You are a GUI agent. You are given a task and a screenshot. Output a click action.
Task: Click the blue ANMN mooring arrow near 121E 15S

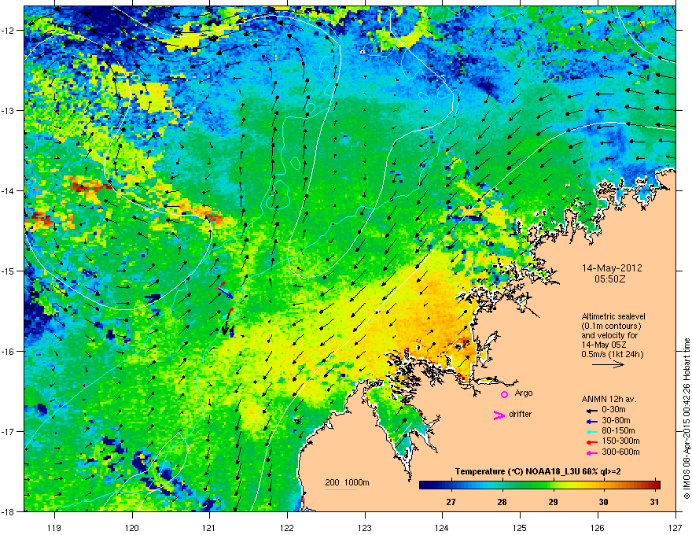click(227, 293)
